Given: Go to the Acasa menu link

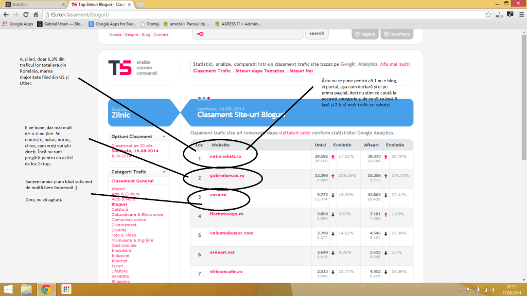Looking at the screenshot, I should pos(115,34).
